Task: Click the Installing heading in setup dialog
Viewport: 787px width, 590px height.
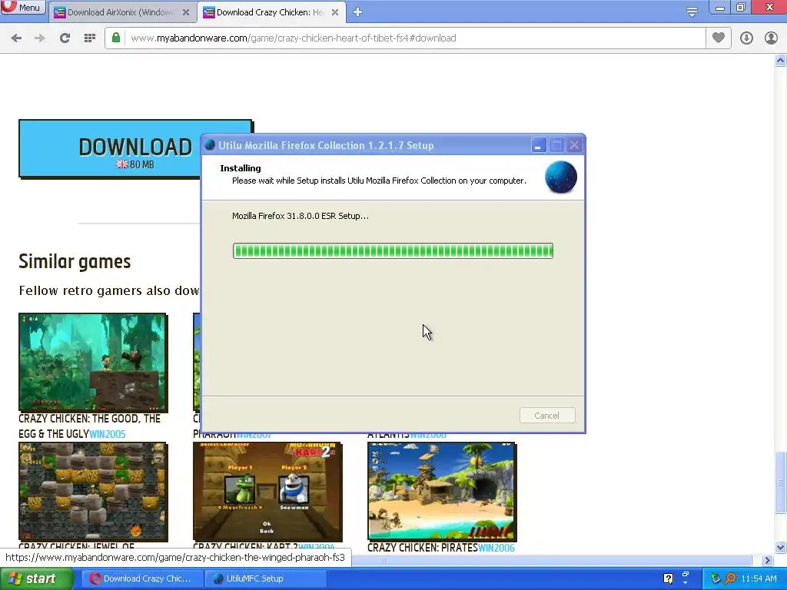Action: (x=241, y=168)
